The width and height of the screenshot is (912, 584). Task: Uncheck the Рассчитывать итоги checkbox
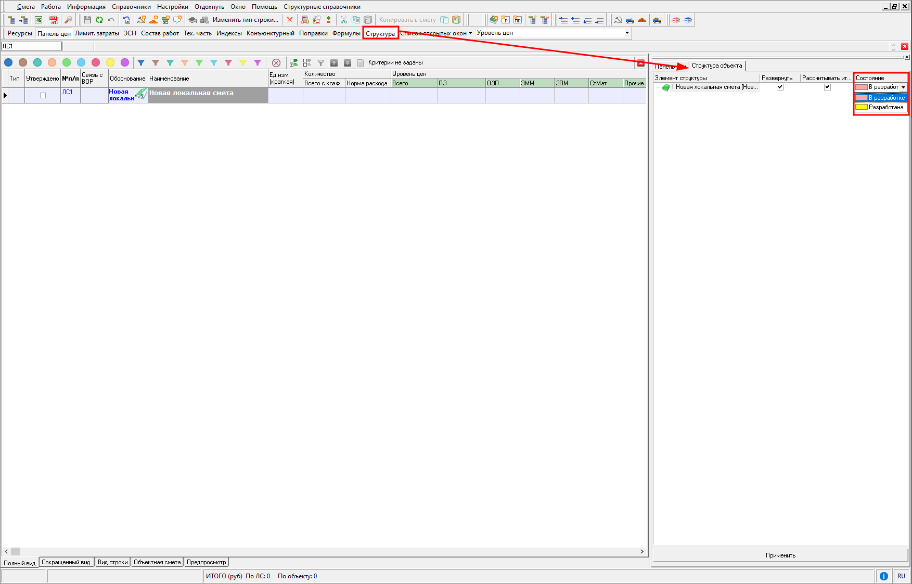827,87
